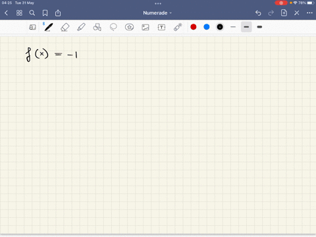Select the Lasso selection tool
316x237 pixels.
[113, 27]
